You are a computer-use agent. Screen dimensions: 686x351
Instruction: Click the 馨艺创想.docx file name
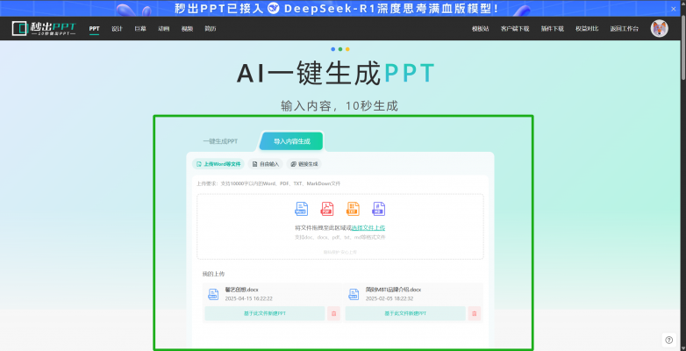(x=241, y=290)
